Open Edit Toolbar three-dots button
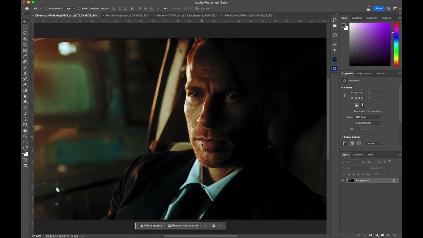 pyautogui.click(x=25, y=142)
